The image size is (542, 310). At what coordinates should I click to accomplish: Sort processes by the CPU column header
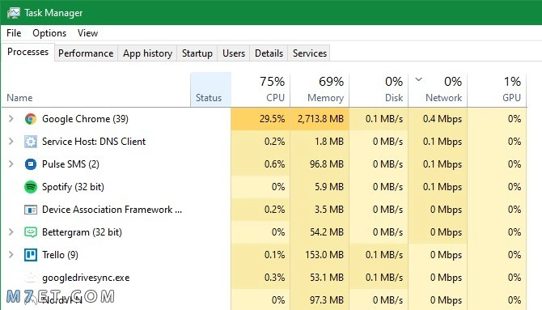(x=260, y=89)
